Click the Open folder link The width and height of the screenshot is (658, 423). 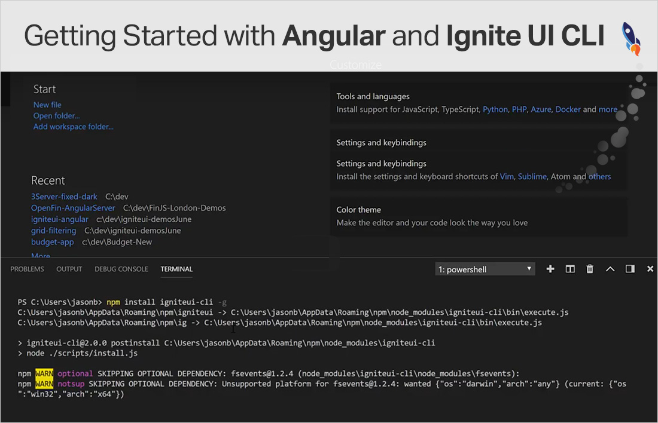[x=56, y=116]
